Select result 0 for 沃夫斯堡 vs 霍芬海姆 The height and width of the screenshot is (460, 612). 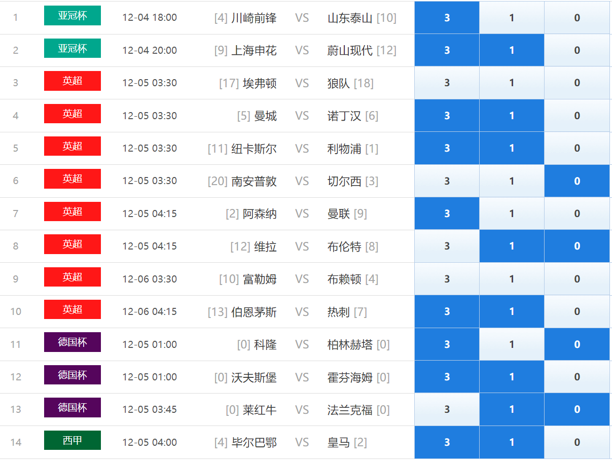[x=577, y=377]
